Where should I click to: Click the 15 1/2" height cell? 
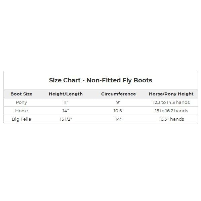pos(66,119)
